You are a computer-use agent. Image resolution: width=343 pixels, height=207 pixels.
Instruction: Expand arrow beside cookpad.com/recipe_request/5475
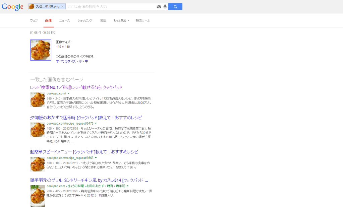(x=96, y=124)
